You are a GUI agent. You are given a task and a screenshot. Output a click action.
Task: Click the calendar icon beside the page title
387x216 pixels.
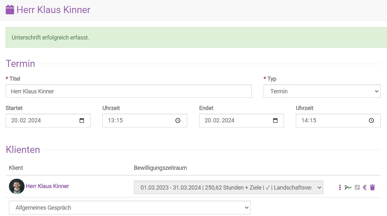[10, 10]
